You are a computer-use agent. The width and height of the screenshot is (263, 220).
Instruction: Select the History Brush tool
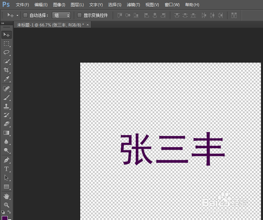coord(6,115)
